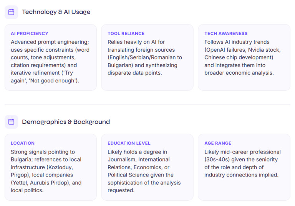Screen dimensions: 295x206
Task: Open the AI Proficiency card
Action: pyautogui.click(x=51, y=57)
